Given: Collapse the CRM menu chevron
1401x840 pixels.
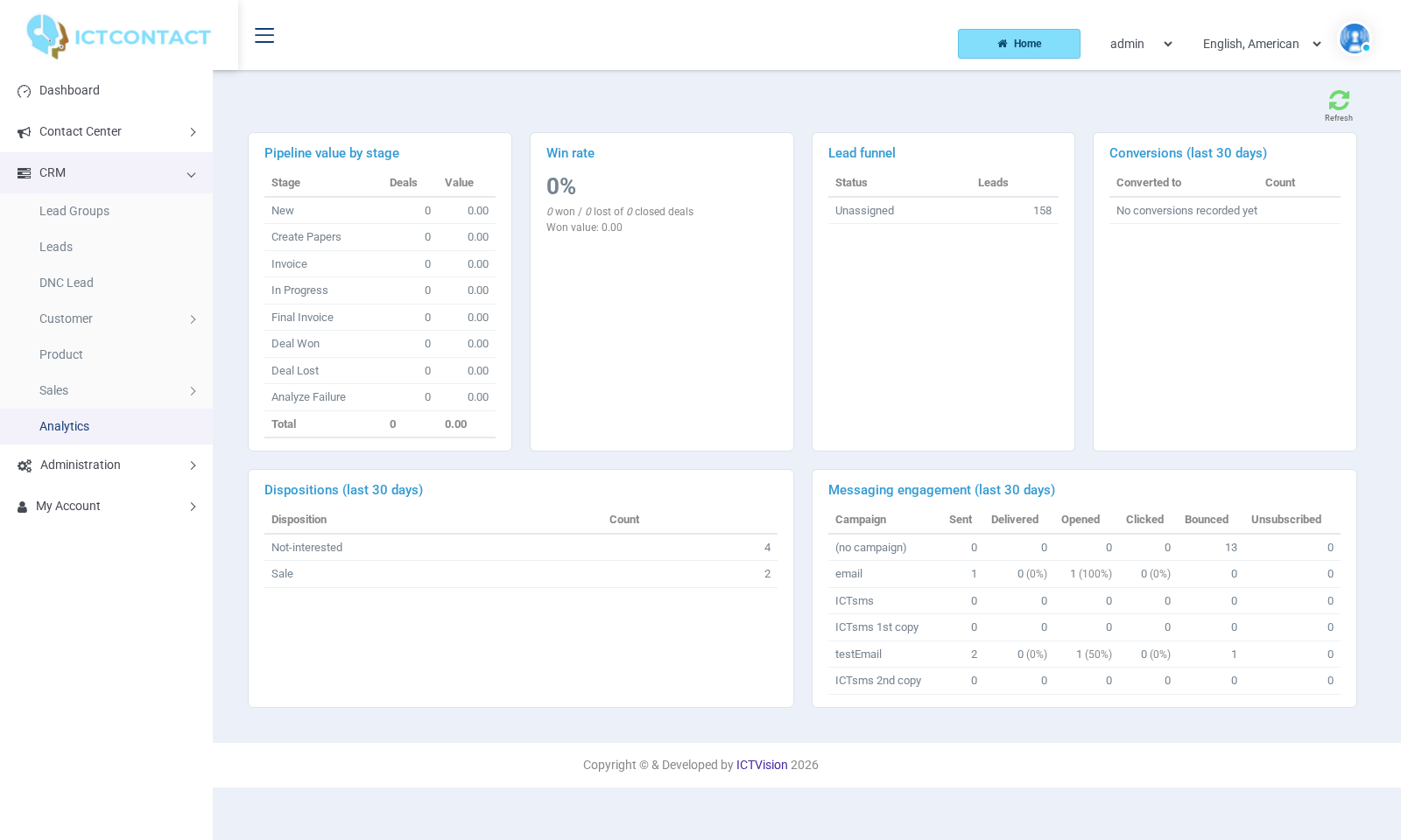Looking at the screenshot, I should pos(191,174).
